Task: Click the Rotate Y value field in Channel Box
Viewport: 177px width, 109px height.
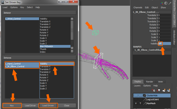Action: point(165,28)
